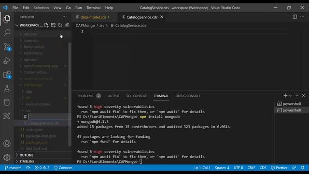309x174 pixels.
Task: Click UTF-8 encoding in status bar
Action: click(238, 168)
